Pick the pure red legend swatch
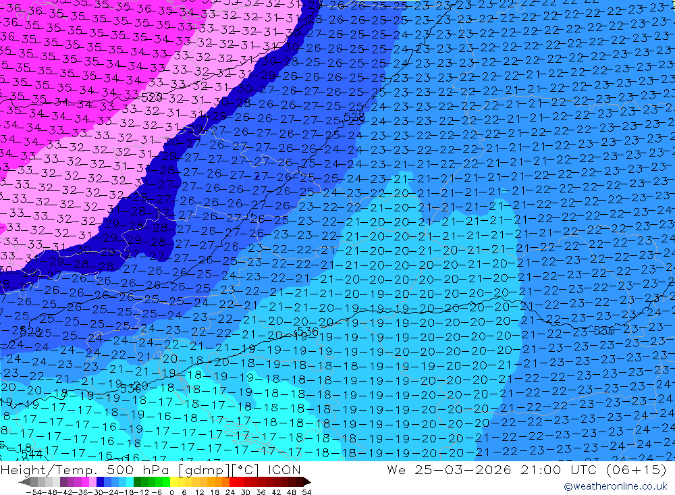This screenshot has width=675, height=495. click(233, 482)
